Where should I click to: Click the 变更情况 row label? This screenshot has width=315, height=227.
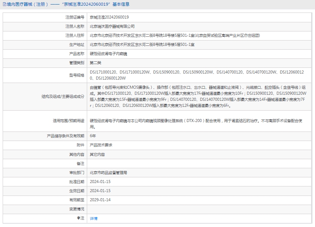point(77,209)
